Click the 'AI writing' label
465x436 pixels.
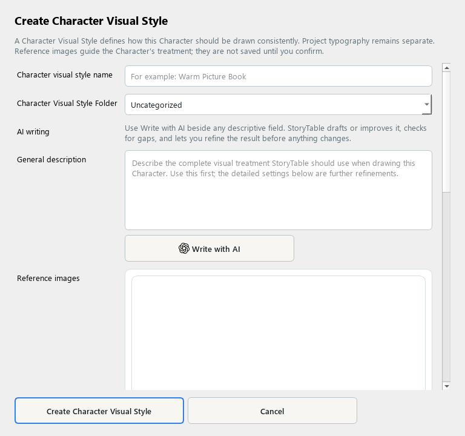33,132
